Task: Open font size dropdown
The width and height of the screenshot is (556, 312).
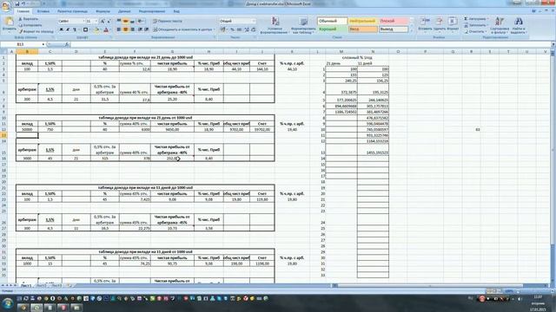Action: [91, 21]
